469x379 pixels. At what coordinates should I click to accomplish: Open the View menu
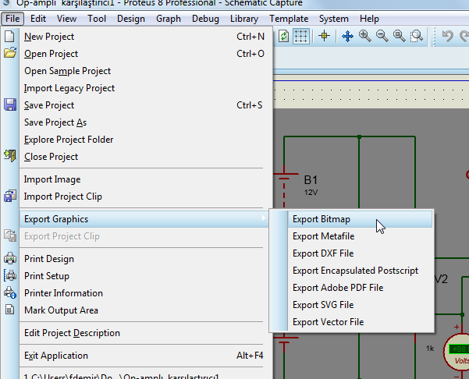[66, 19]
